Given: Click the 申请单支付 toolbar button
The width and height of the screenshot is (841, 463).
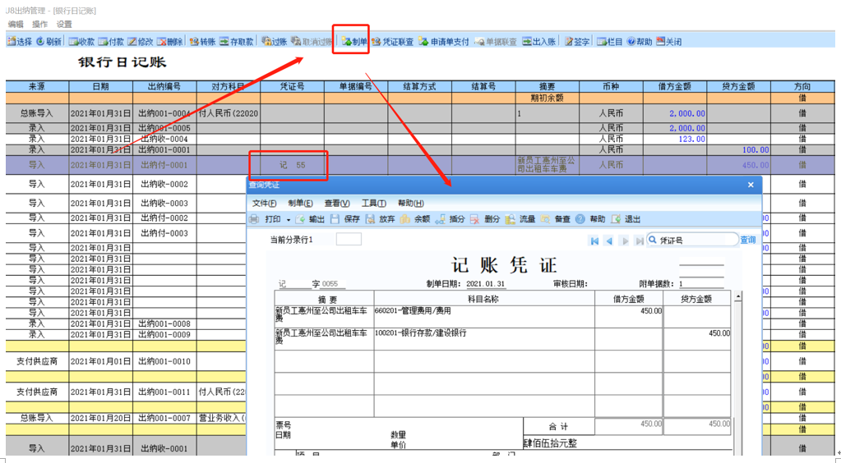Looking at the screenshot, I should [x=444, y=41].
